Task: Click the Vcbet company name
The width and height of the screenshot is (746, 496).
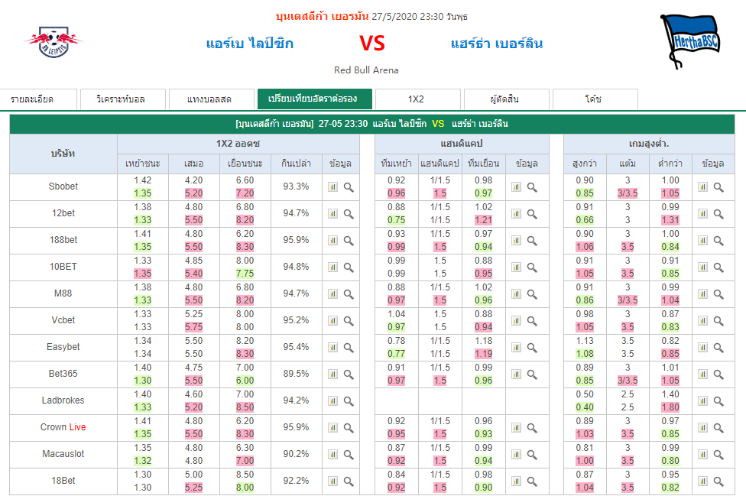Action: click(63, 320)
